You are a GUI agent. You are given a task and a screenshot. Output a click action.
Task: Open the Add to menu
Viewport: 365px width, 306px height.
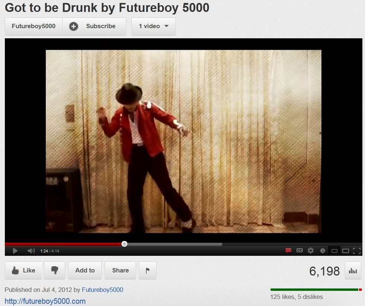point(85,270)
